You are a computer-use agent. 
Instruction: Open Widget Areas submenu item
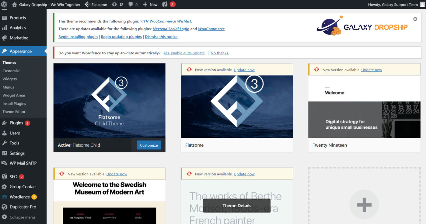(14, 95)
